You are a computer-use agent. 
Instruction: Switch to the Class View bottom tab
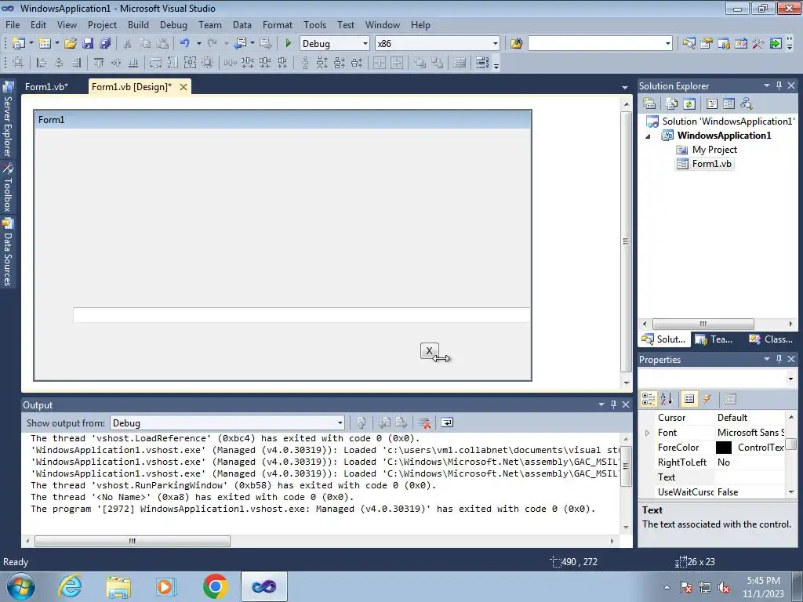pyautogui.click(x=770, y=339)
